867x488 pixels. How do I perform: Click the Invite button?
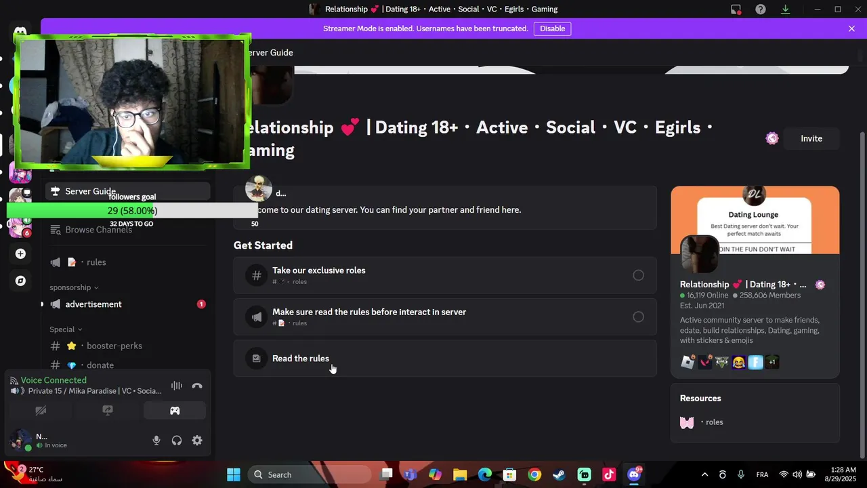coord(811,138)
